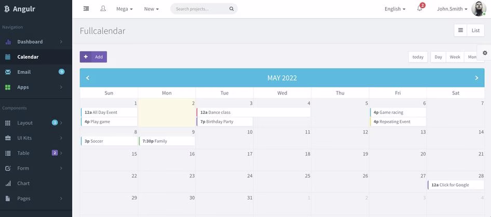Expand Apps submenu chevron
The height and width of the screenshot is (217, 491).
coord(61,87)
